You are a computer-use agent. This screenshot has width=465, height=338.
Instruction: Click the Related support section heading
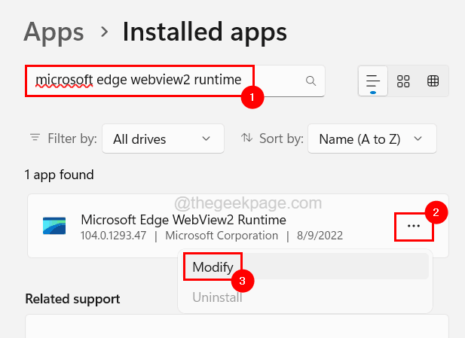tap(72, 299)
